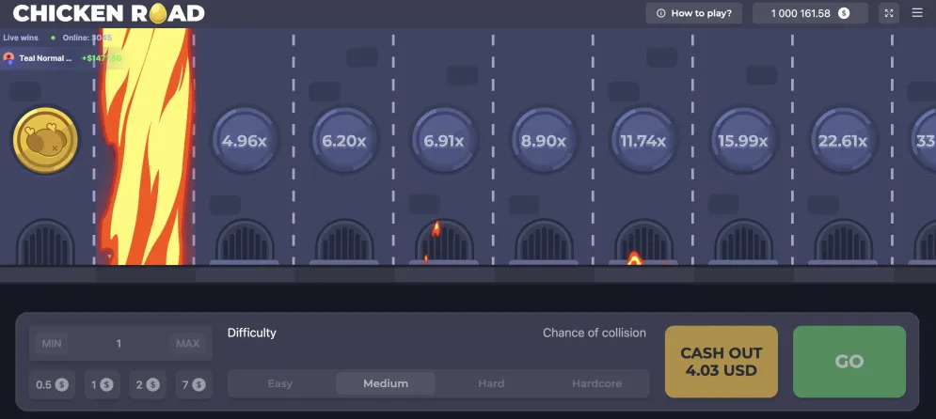Click the balance dollar coin icon
This screenshot has height=419, width=936.
click(844, 13)
